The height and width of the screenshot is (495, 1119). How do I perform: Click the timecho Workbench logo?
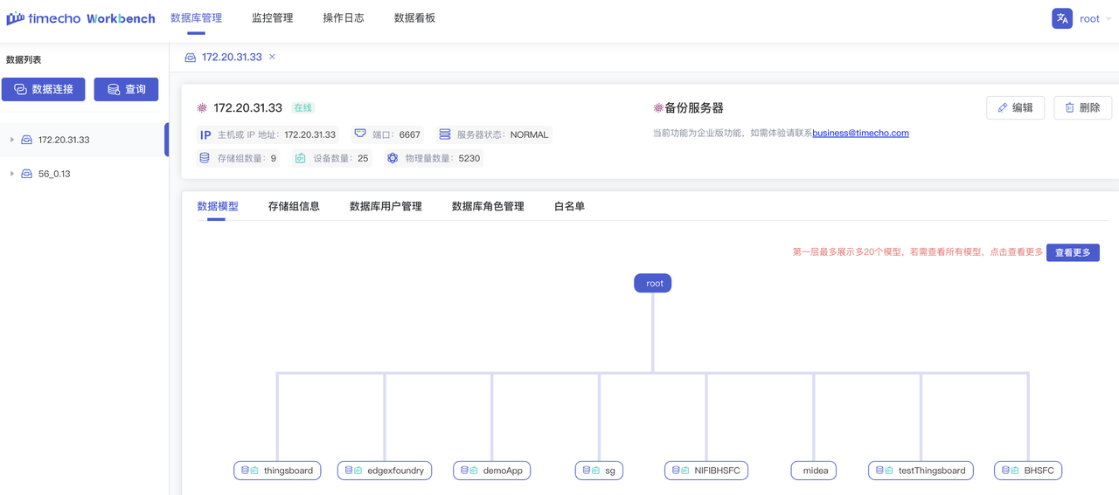click(x=80, y=18)
